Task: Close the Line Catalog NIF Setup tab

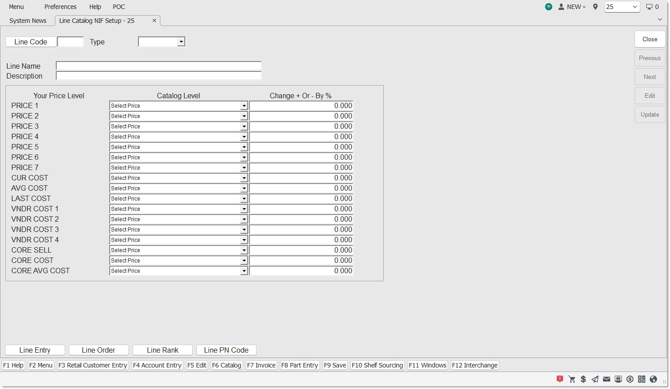Action: (154, 21)
